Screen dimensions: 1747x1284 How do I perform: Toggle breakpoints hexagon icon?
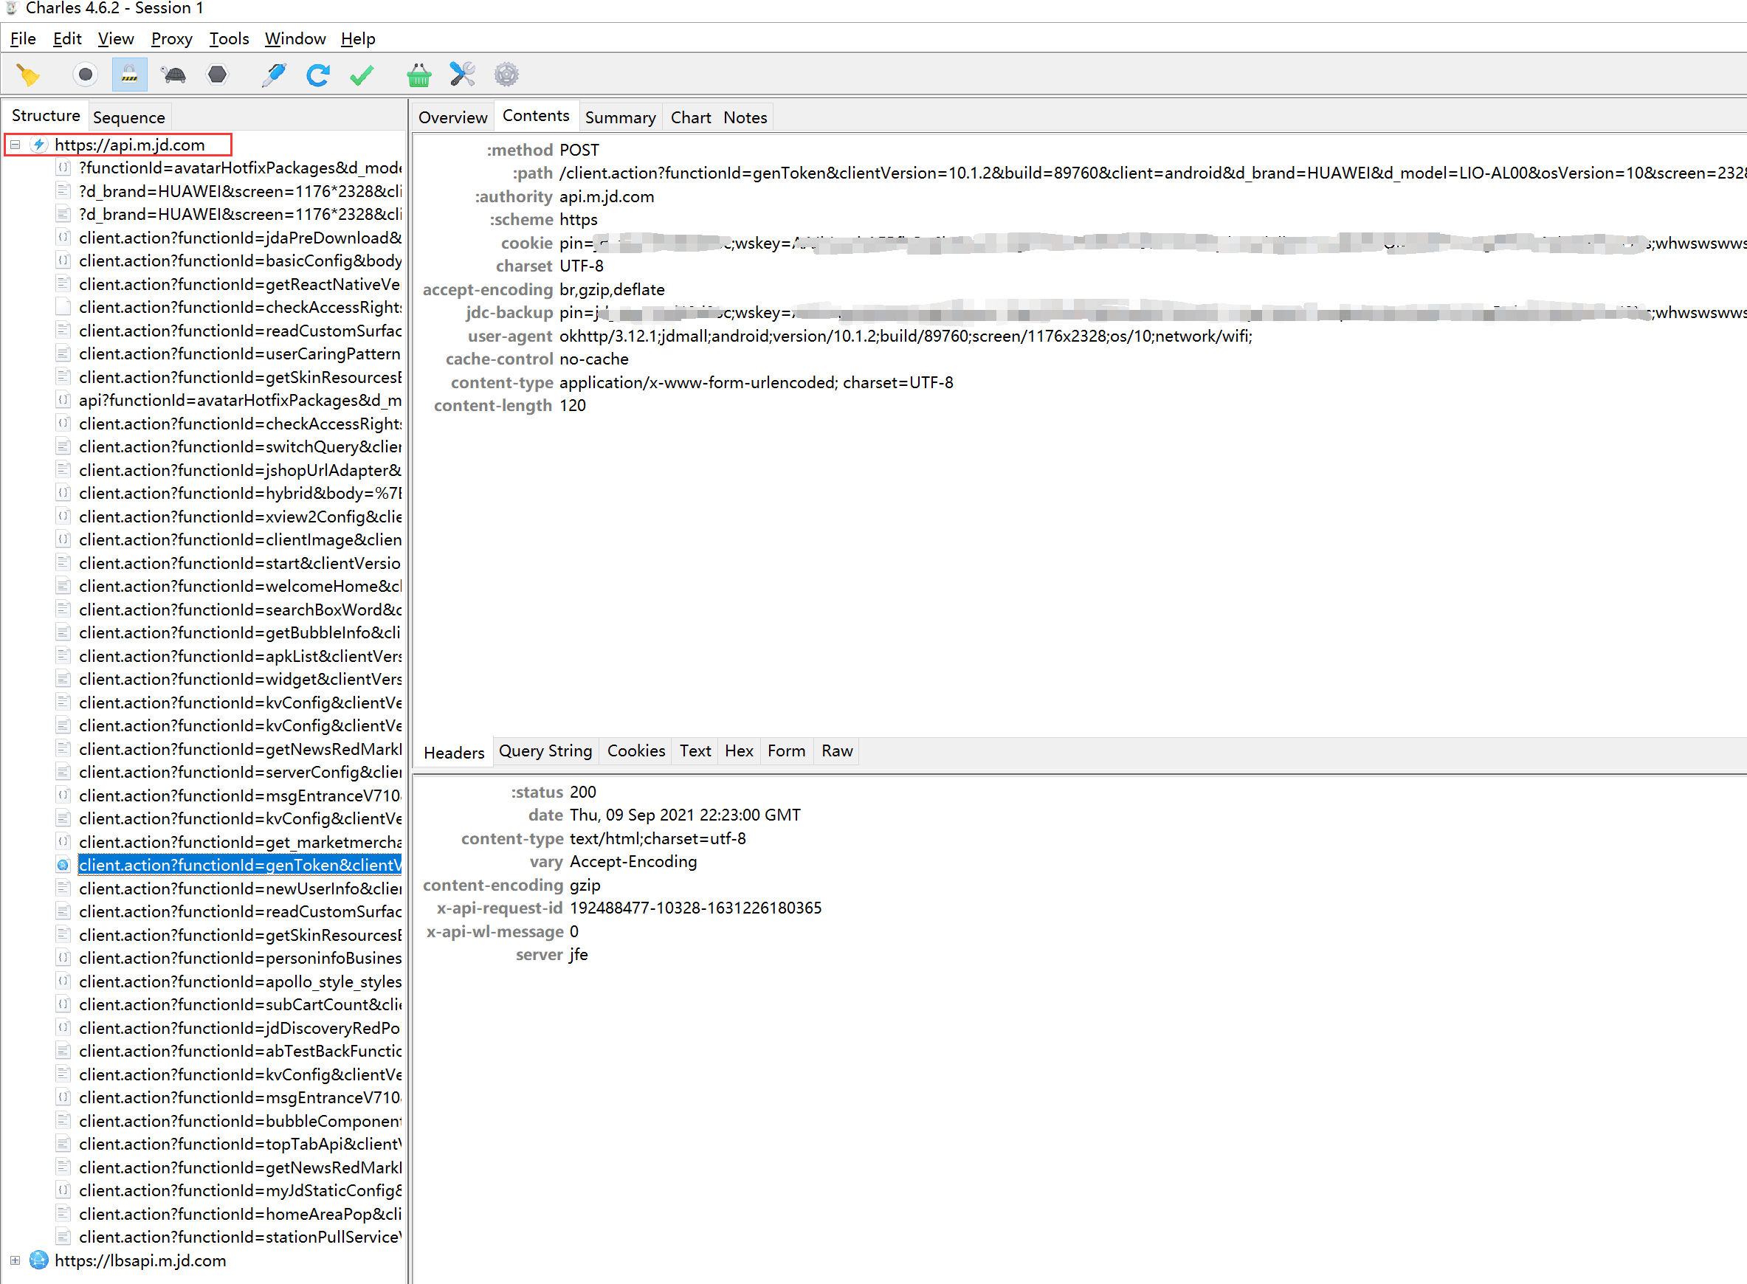coord(218,75)
